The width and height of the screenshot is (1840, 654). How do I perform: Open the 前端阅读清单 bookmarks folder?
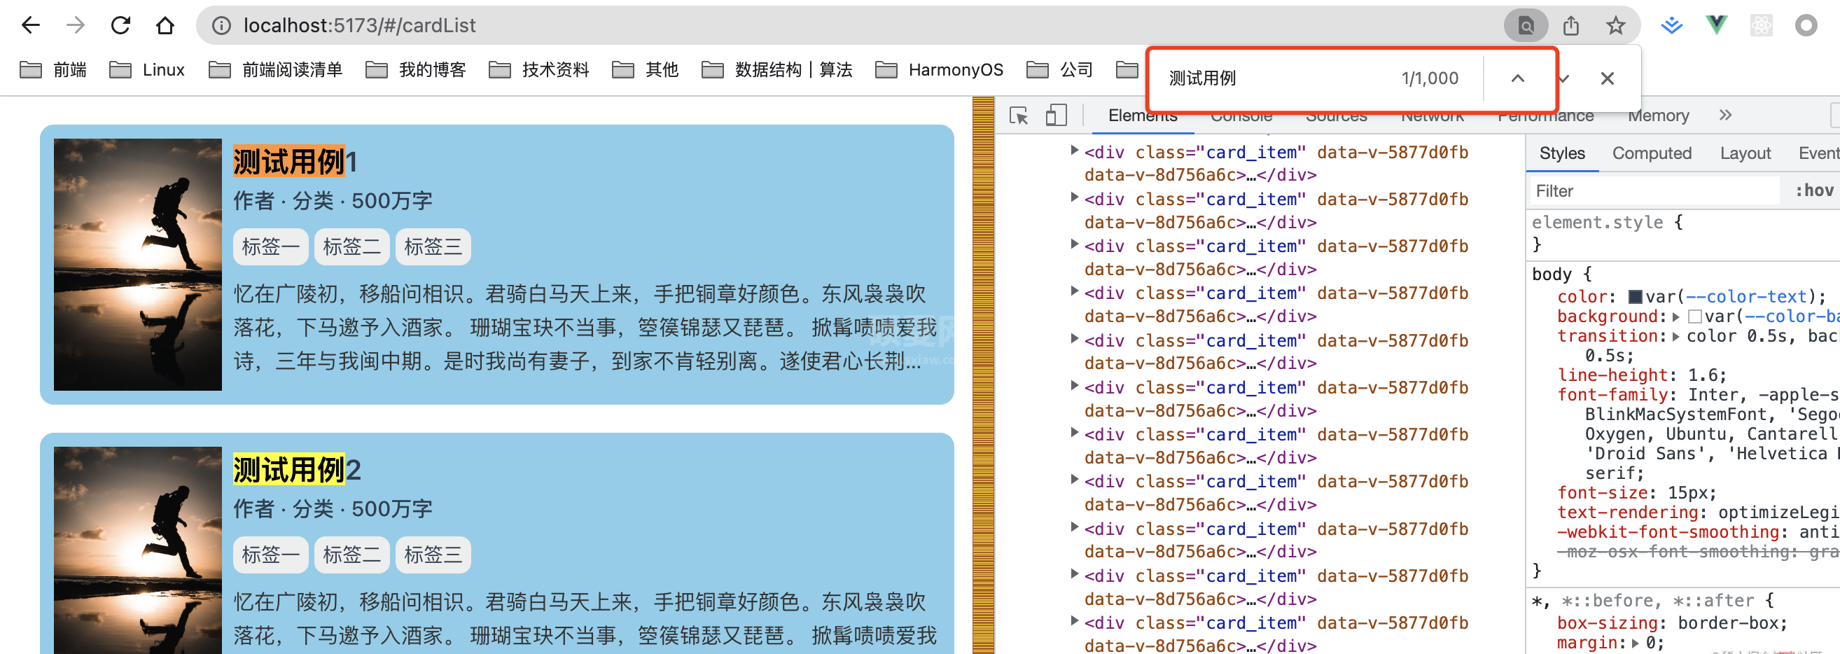tap(276, 69)
